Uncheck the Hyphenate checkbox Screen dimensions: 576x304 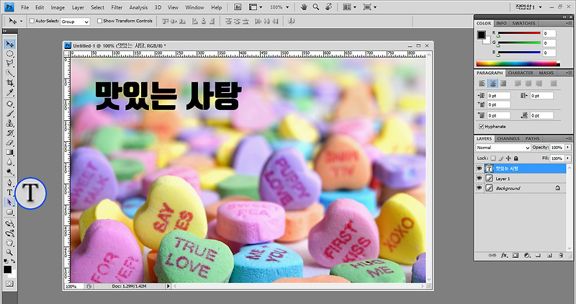(482, 125)
